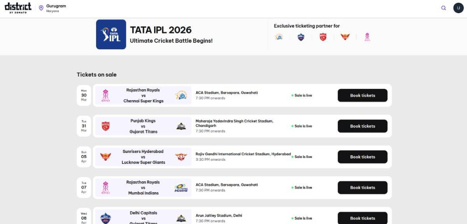
Task: Click the District by Zomato logo
Action: [x=18, y=7]
